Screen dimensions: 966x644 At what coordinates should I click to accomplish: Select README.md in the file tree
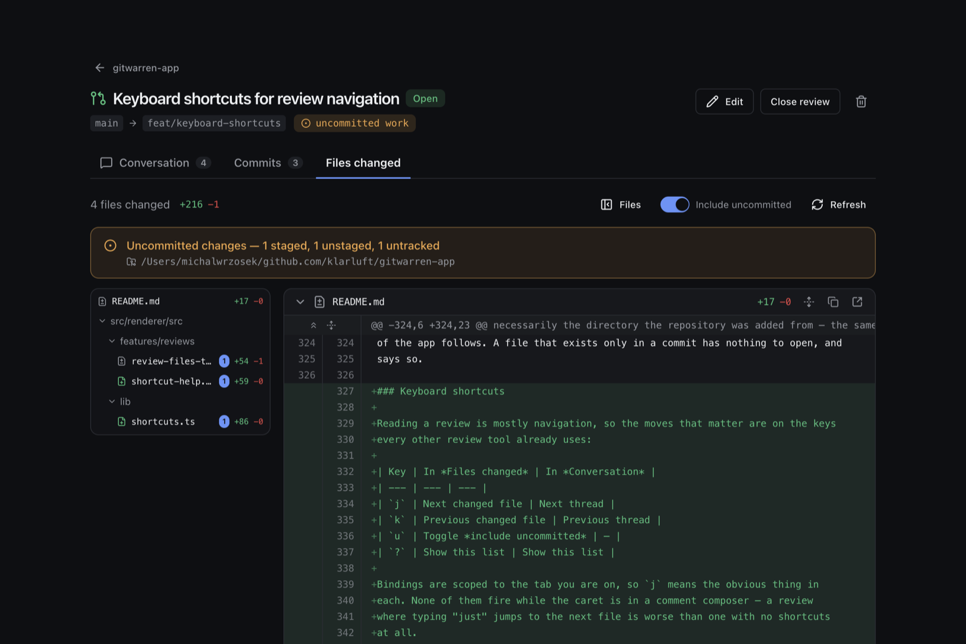(180, 301)
